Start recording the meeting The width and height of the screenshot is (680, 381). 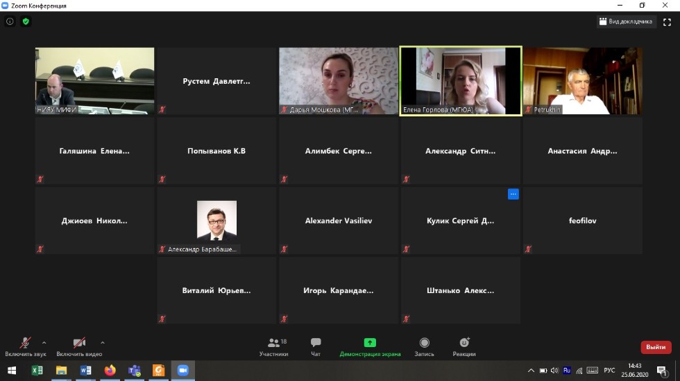click(424, 346)
